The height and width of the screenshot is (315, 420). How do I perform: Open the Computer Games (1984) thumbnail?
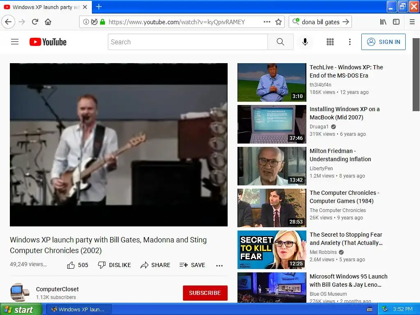(272, 208)
